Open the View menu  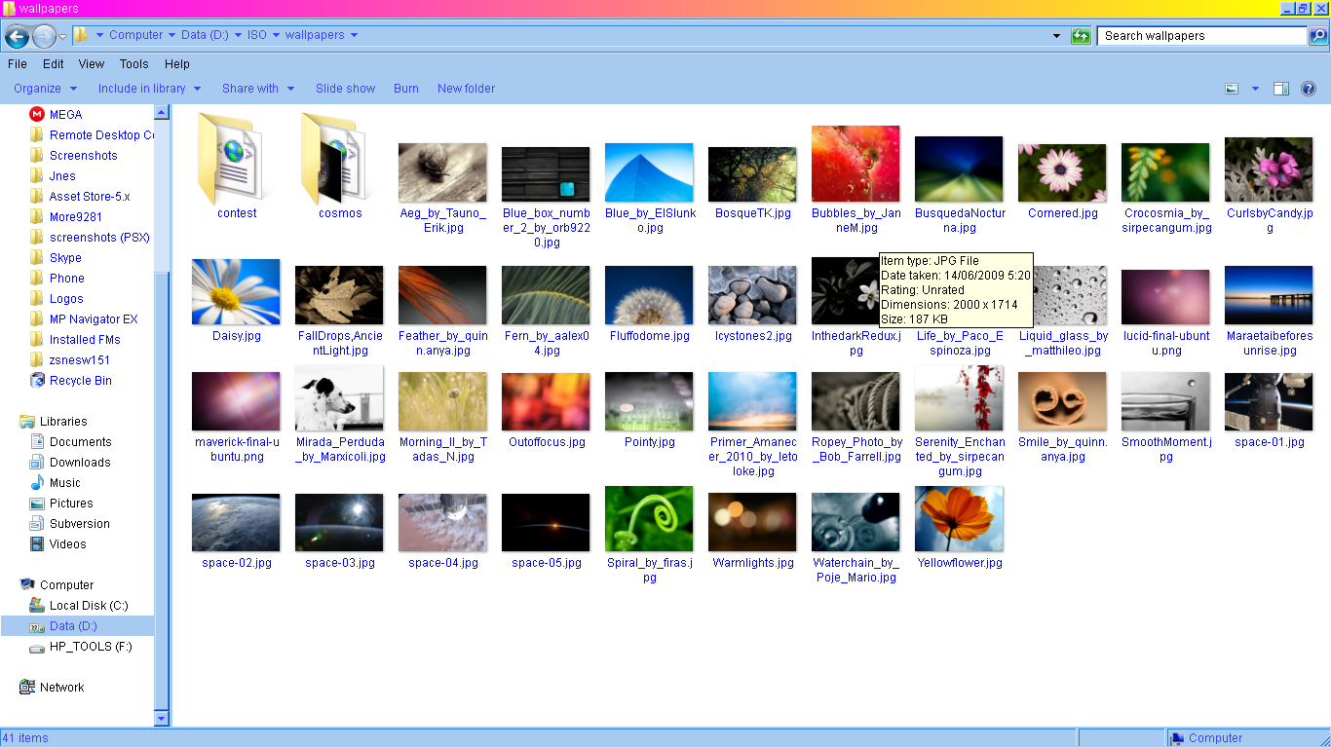point(92,64)
